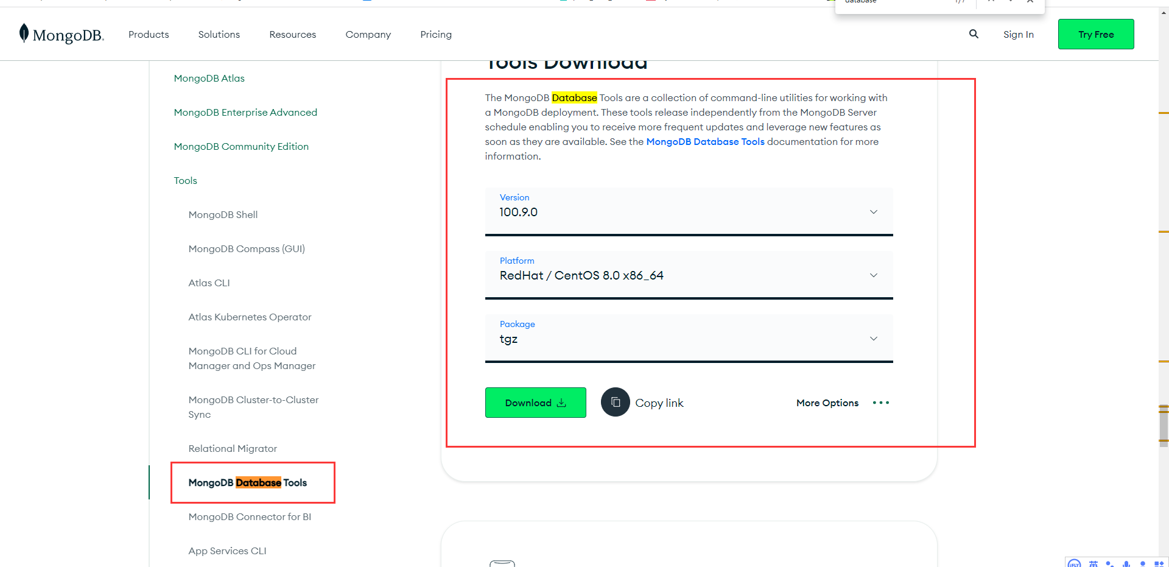Select MongoDB Community Edition in sidebar
This screenshot has width=1169, height=567.
(x=241, y=146)
